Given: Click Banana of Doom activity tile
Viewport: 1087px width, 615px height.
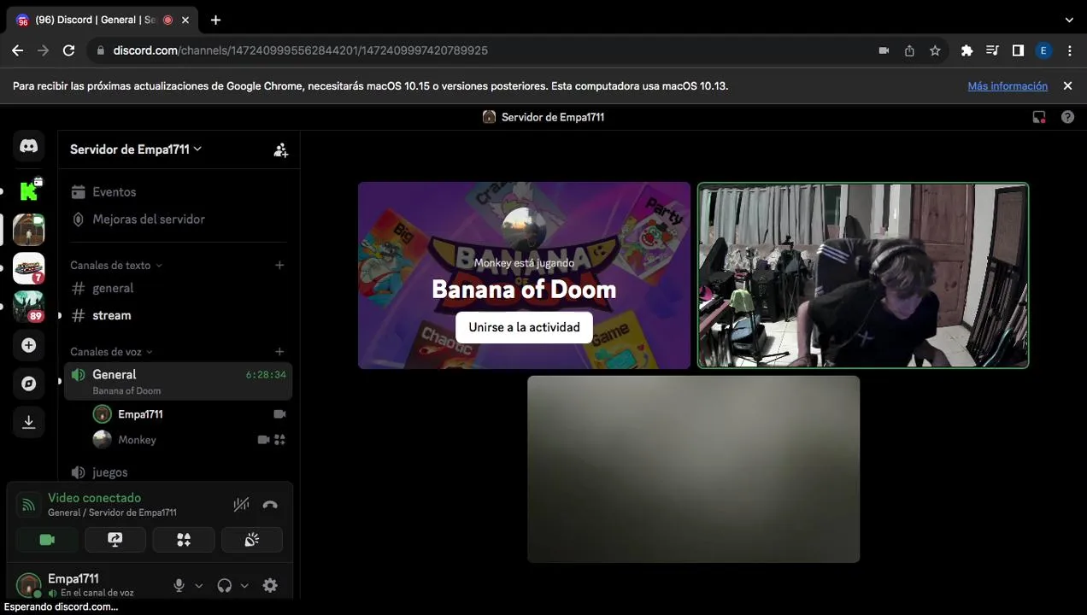Looking at the screenshot, I should coord(524,275).
